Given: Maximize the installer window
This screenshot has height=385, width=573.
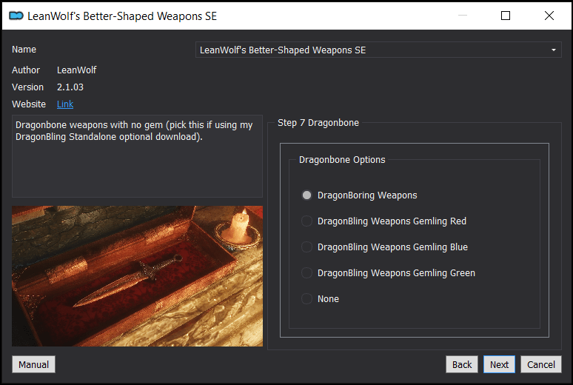Looking at the screenshot, I should point(506,16).
